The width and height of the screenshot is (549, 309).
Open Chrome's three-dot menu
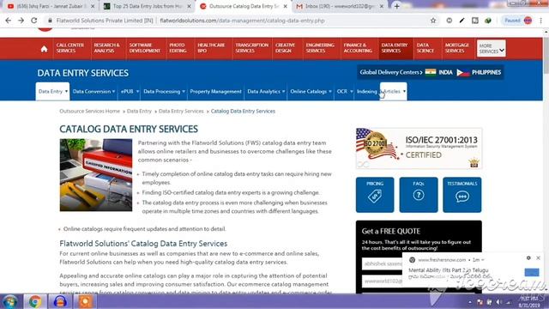click(x=541, y=21)
